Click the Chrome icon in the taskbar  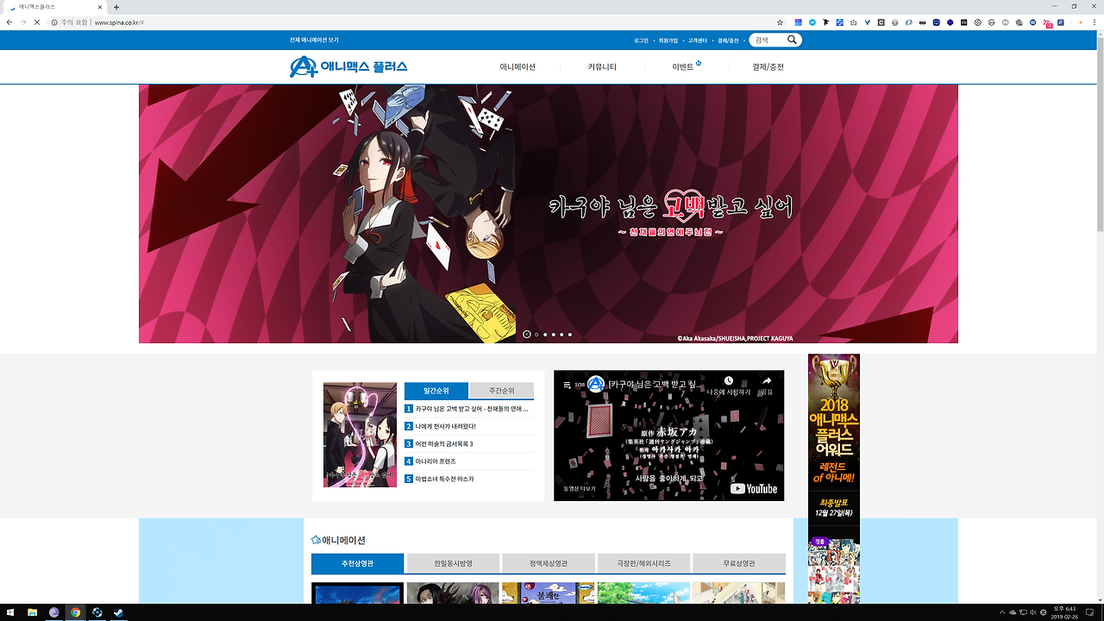click(x=76, y=612)
